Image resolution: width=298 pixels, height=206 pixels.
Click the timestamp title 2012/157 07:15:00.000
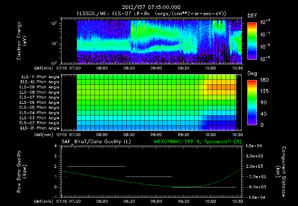151,7
